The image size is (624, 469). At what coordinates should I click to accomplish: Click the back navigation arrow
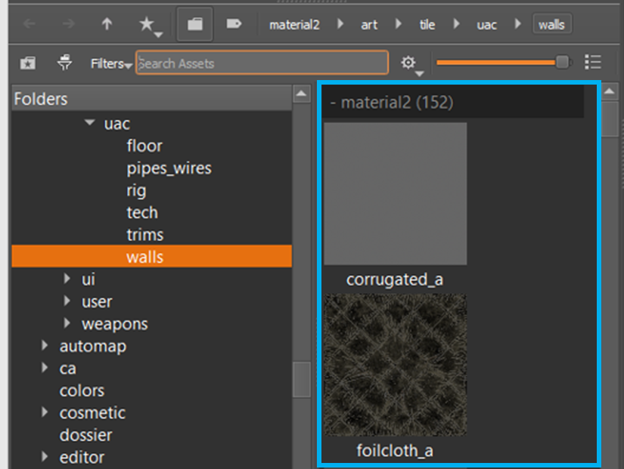click(x=29, y=24)
